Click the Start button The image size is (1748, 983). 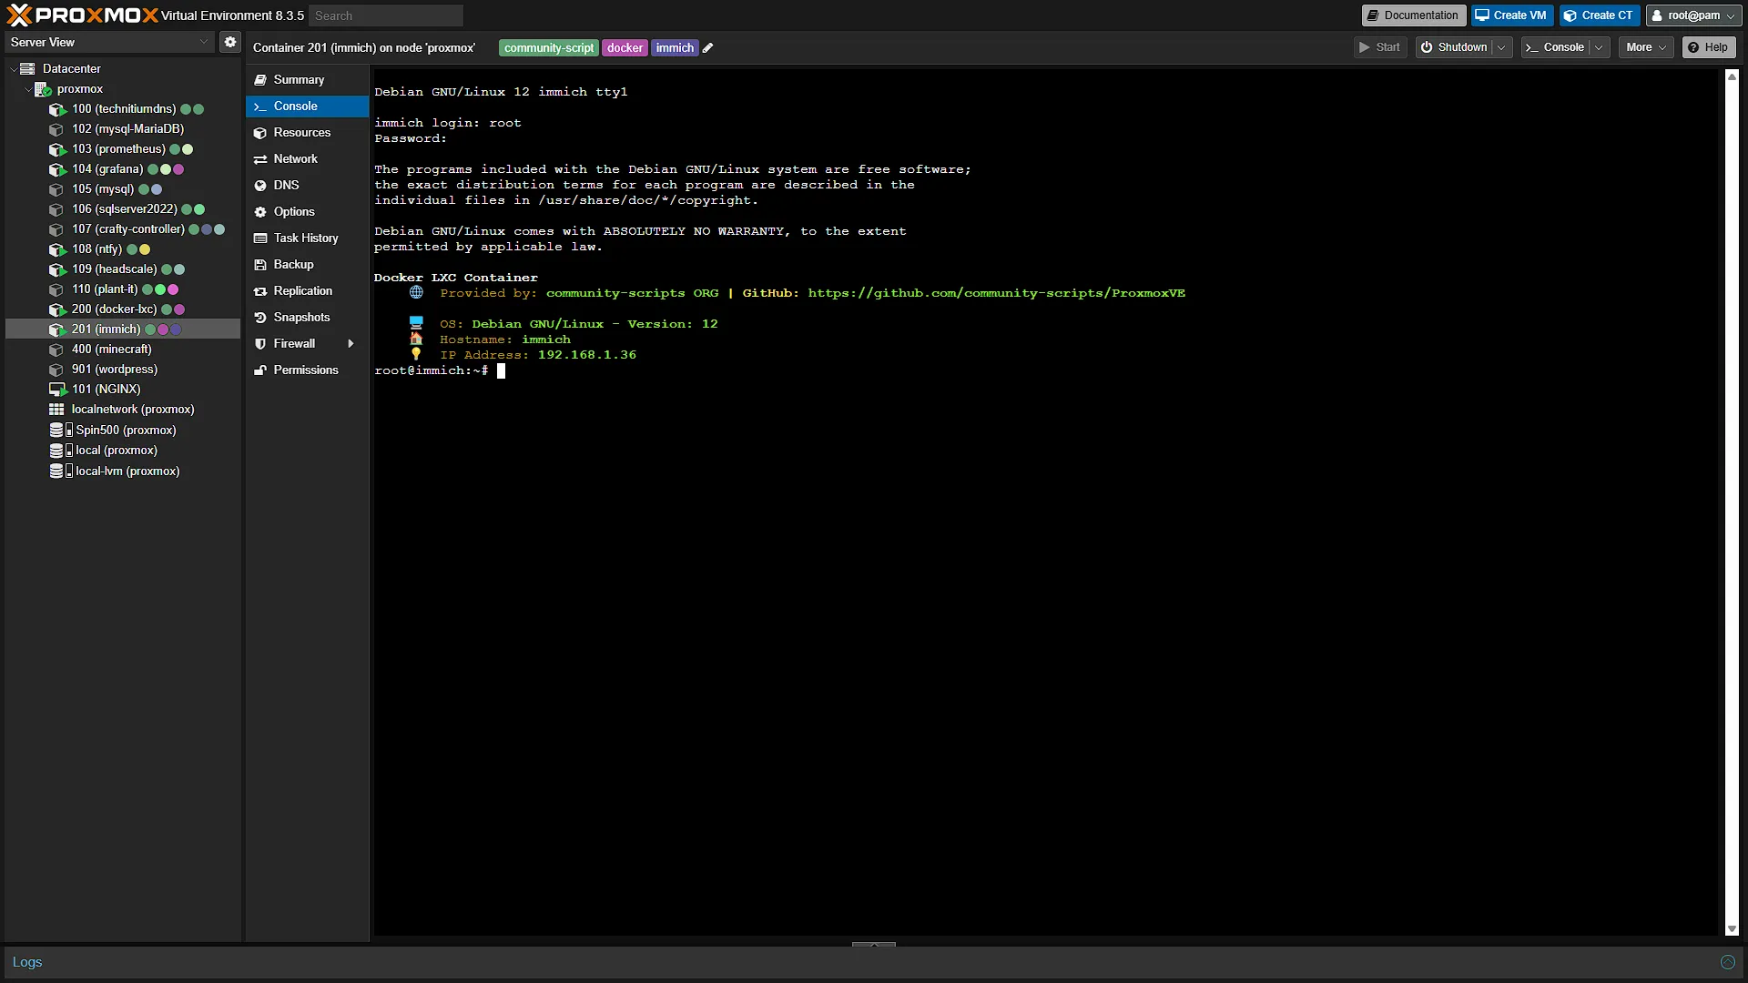pyautogui.click(x=1379, y=47)
